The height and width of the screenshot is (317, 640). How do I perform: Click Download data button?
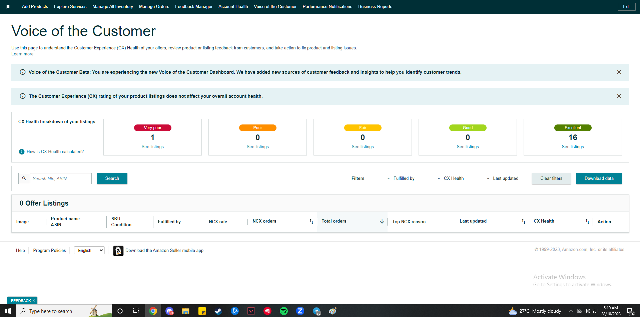click(x=599, y=179)
